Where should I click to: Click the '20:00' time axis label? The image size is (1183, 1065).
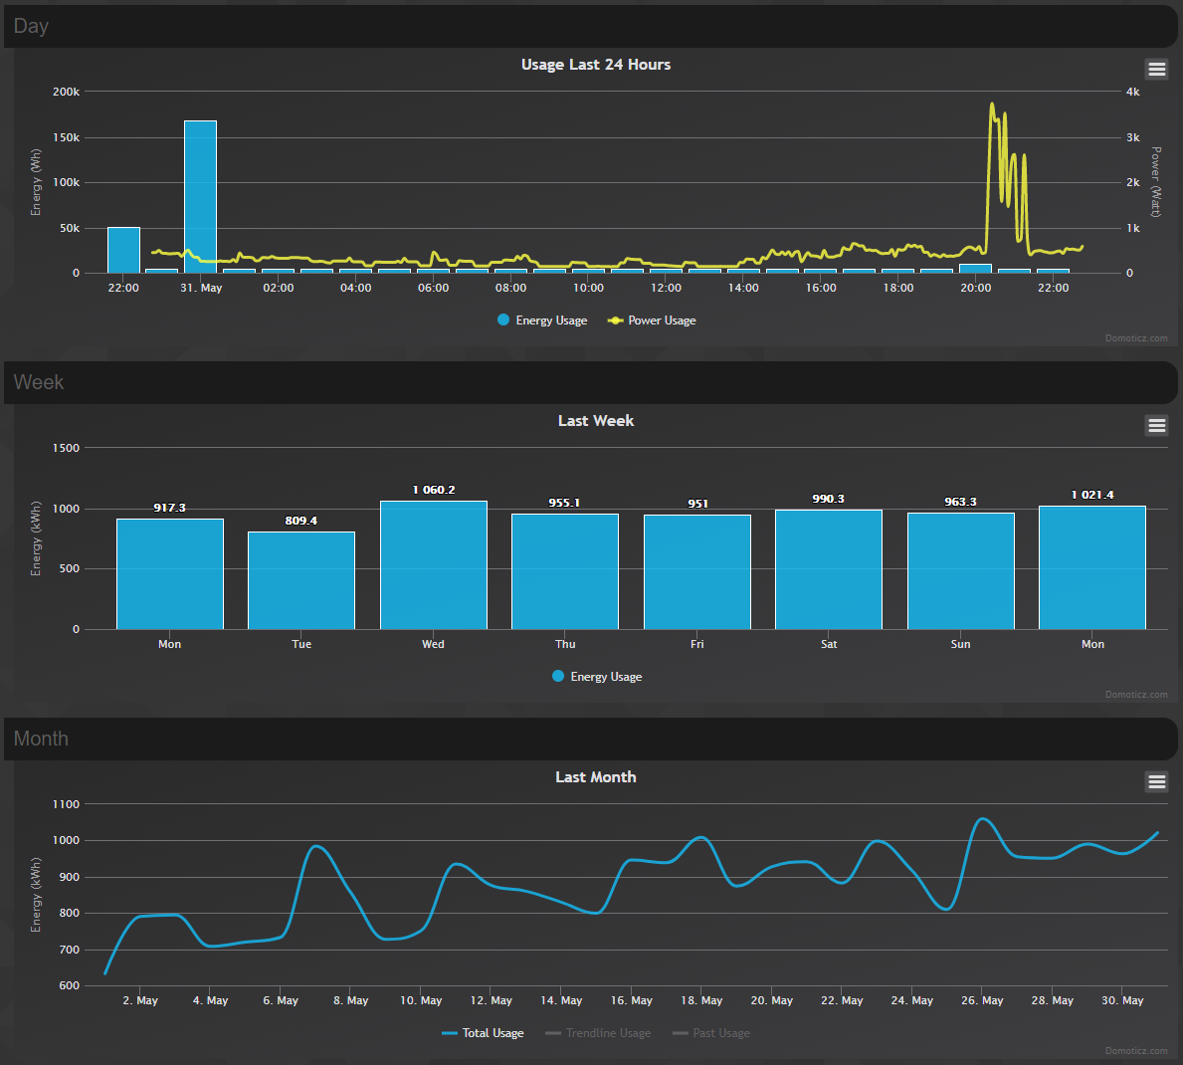[x=975, y=288]
